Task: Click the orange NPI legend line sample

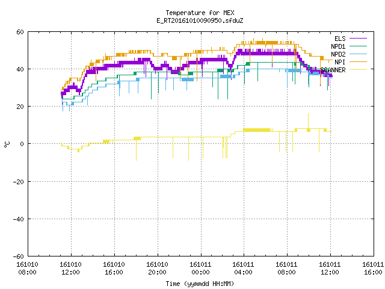Action: pos(359,62)
